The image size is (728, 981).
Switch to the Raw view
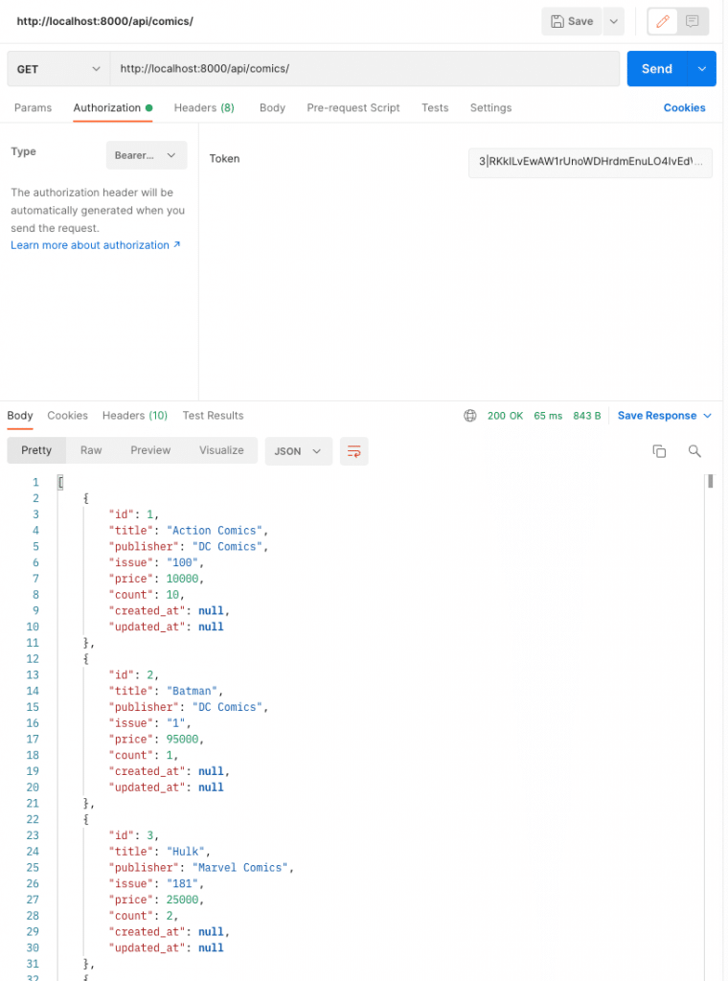91,450
